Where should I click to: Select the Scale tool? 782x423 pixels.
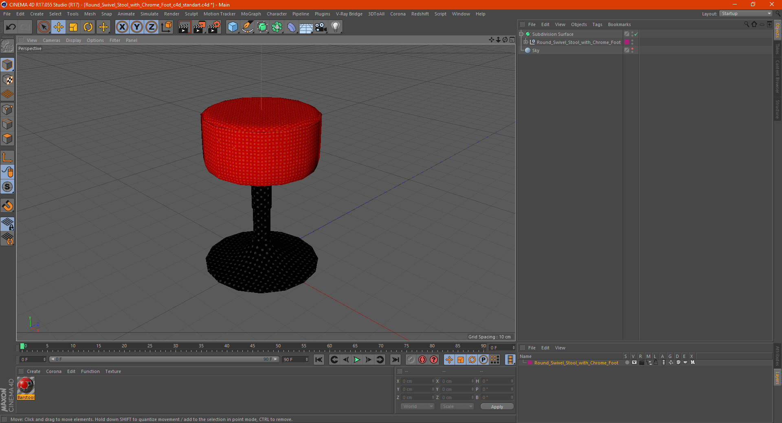(x=73, y=27)
